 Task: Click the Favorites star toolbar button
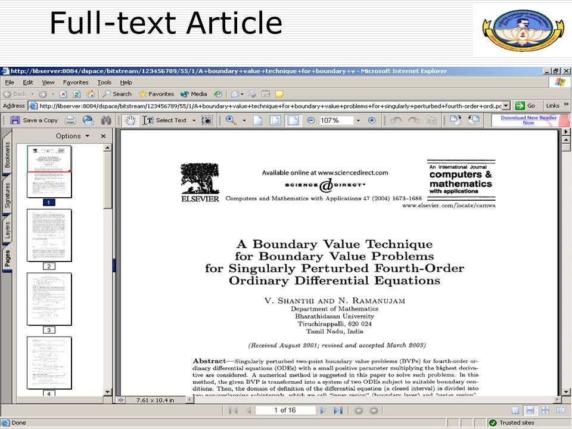coord(156,94)
